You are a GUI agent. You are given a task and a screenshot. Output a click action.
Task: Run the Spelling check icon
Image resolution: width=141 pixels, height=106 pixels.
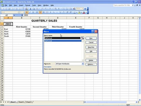coord(23,9)
